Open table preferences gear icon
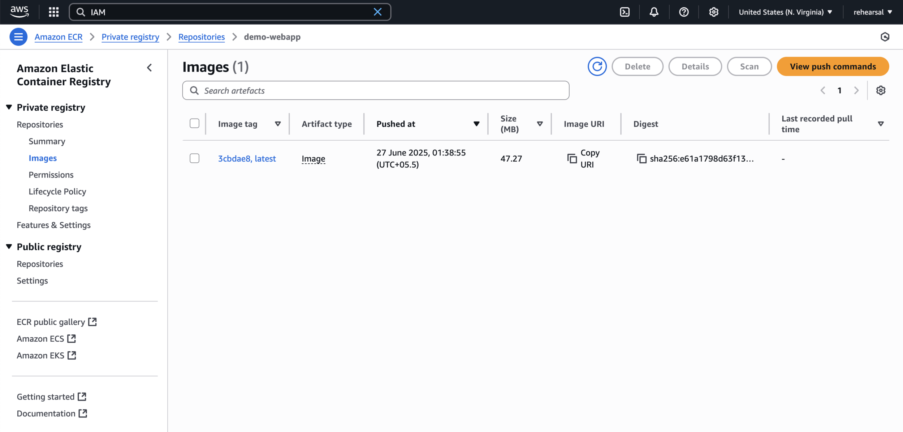 point(881,90)
